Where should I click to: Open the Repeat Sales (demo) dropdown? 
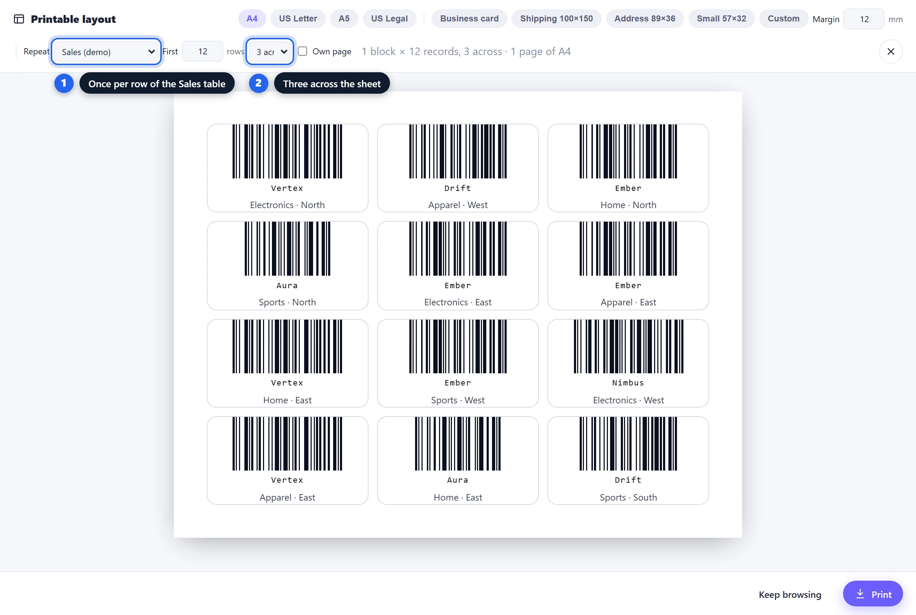[x=106, y=51]
